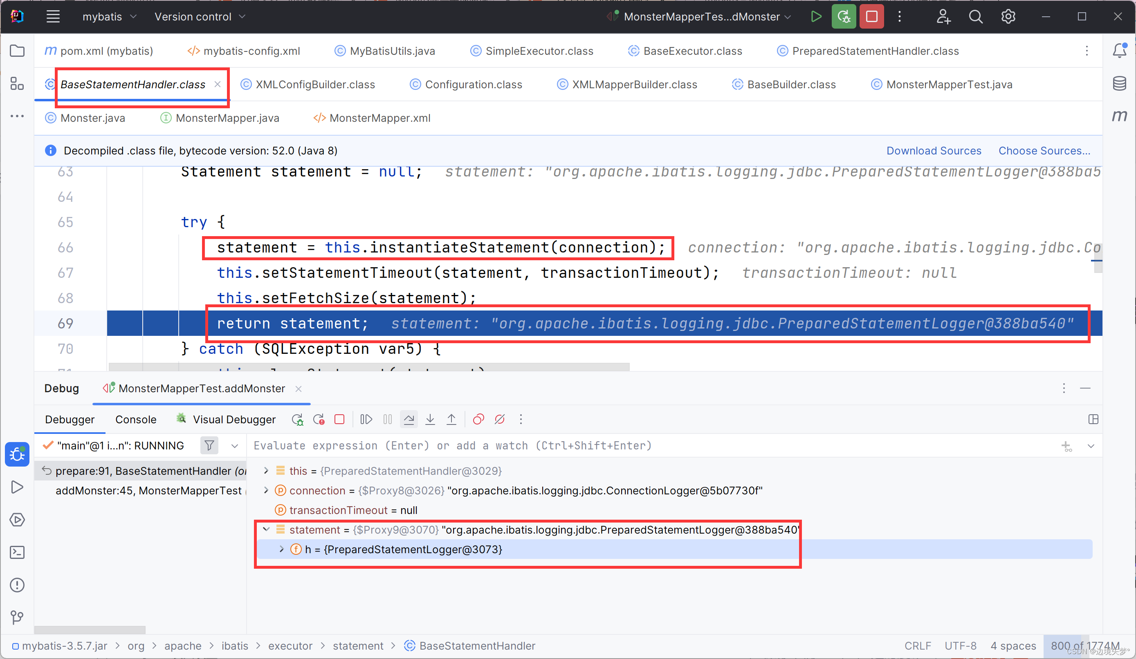Click the Step Over debugger icon

click(409, 419)
